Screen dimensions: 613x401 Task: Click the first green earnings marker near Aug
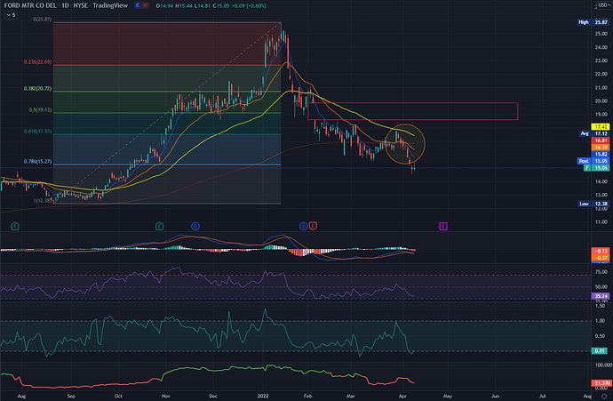[x=15, y=226]
